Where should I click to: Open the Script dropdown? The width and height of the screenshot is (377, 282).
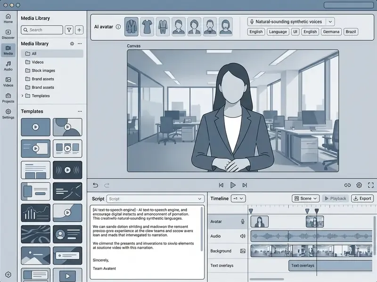click(156, 199)
